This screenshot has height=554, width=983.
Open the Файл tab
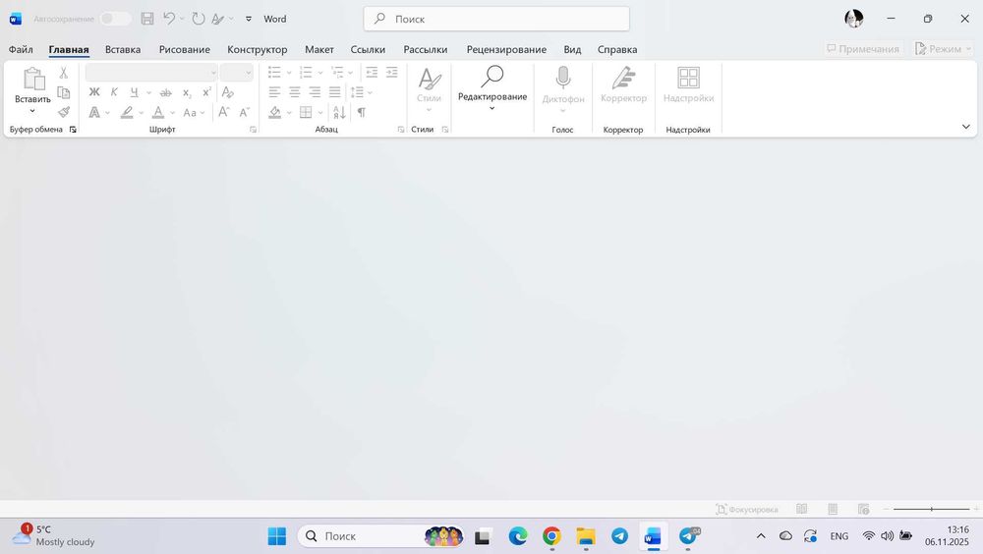pyautogui.click(x=21, y=49)
